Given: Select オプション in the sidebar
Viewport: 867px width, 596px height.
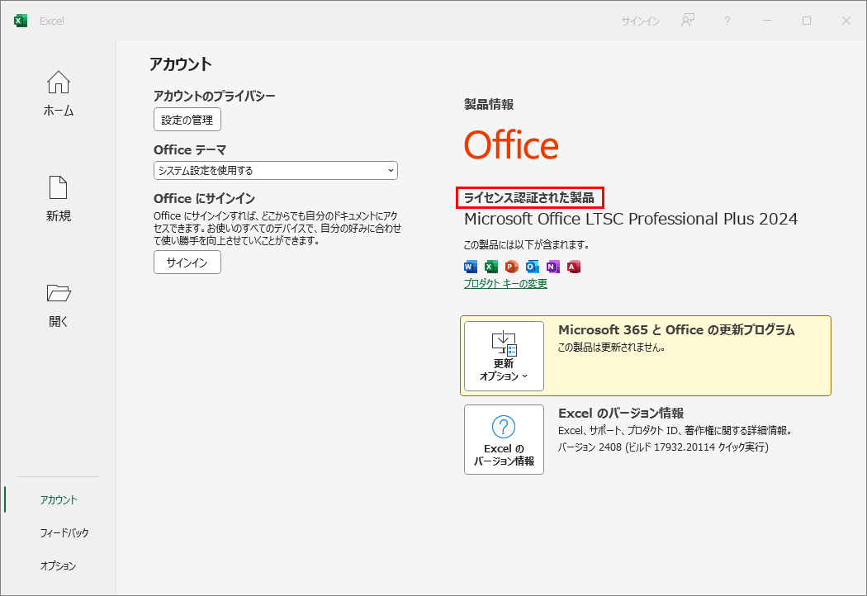Looking at the screenshot, I should click(x=58, y=565).
